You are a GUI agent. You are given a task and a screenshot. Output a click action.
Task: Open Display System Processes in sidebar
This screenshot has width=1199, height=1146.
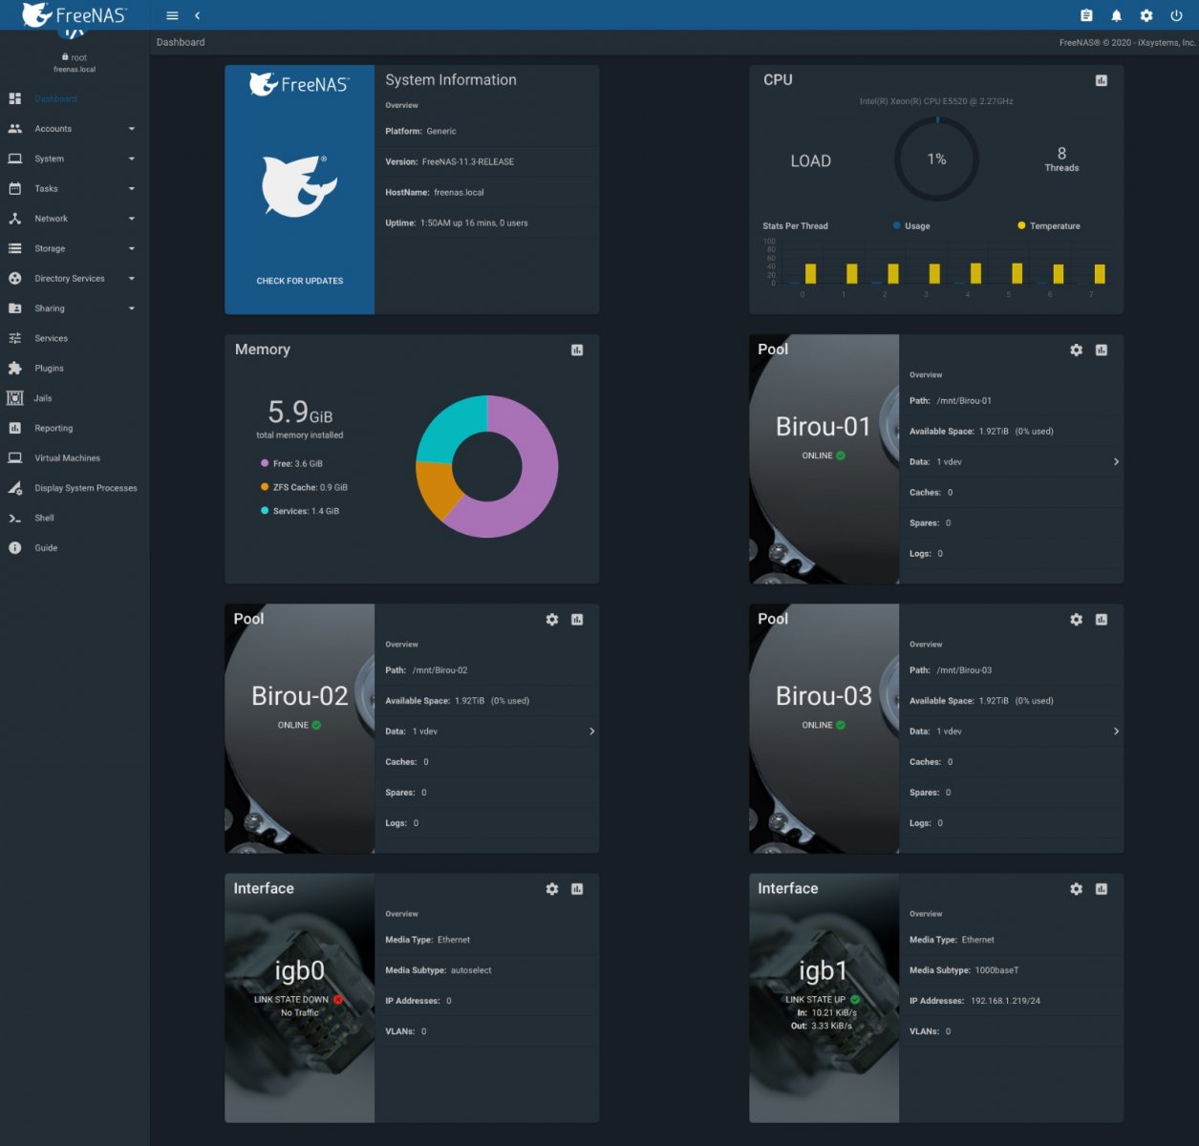point(75,488)
